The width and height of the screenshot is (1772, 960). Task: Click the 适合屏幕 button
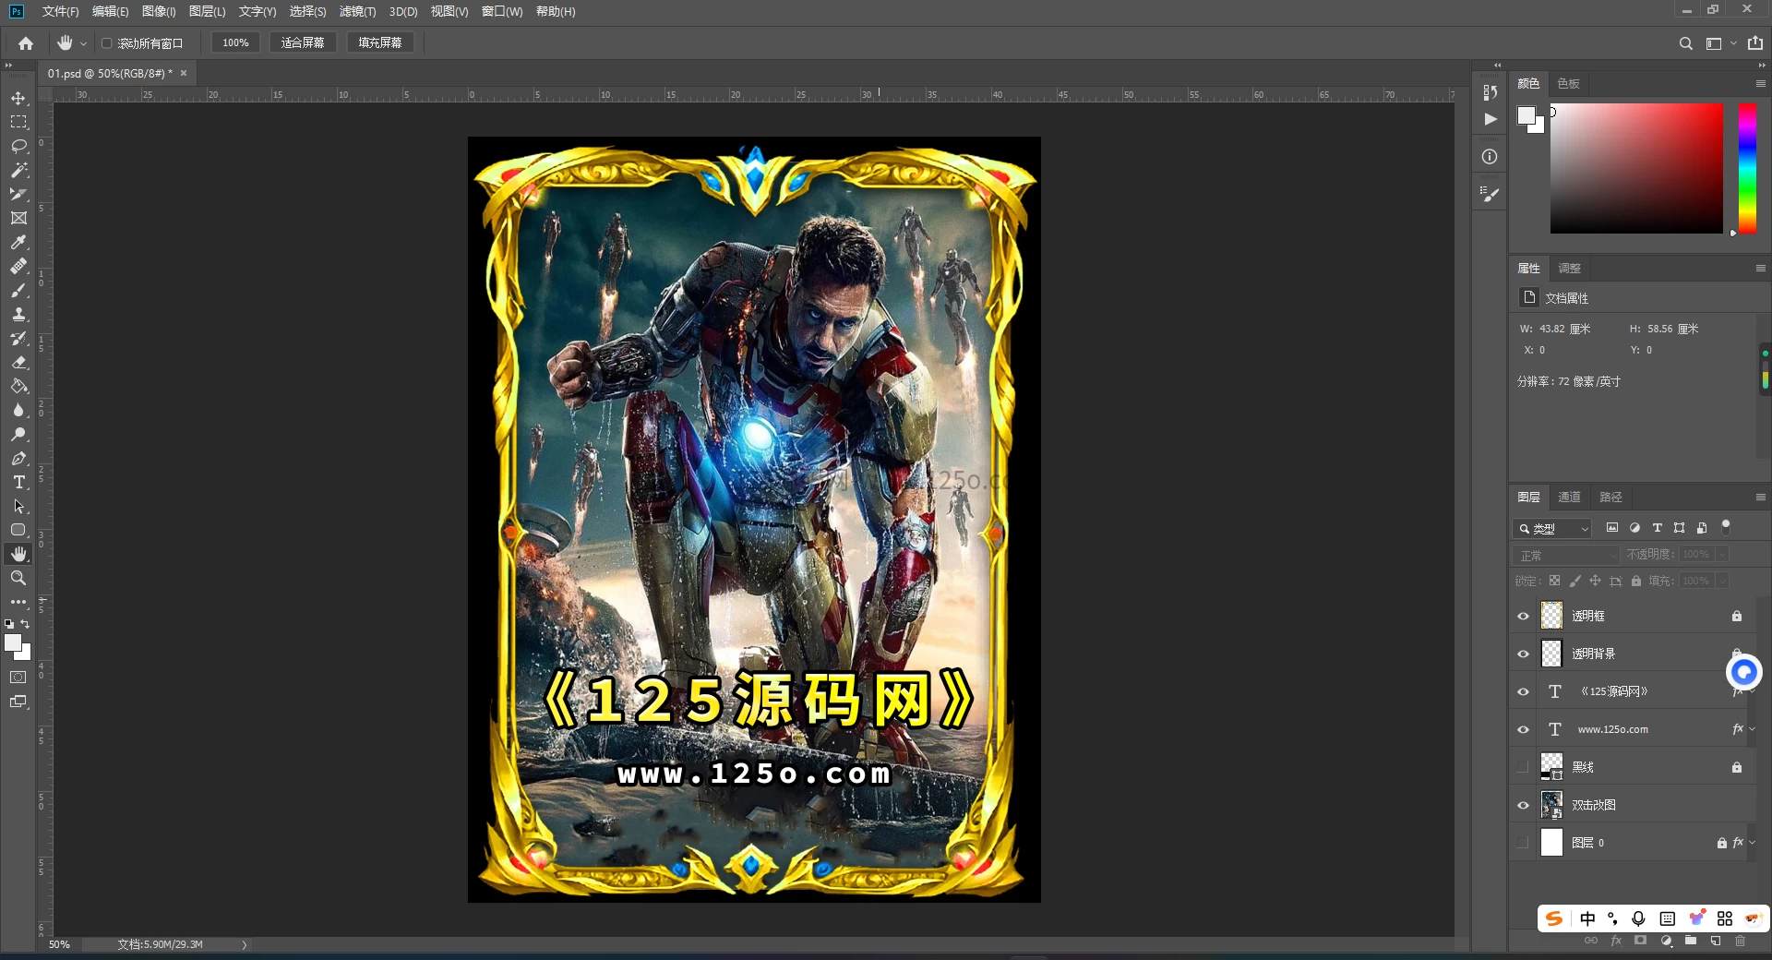[303, 42]
